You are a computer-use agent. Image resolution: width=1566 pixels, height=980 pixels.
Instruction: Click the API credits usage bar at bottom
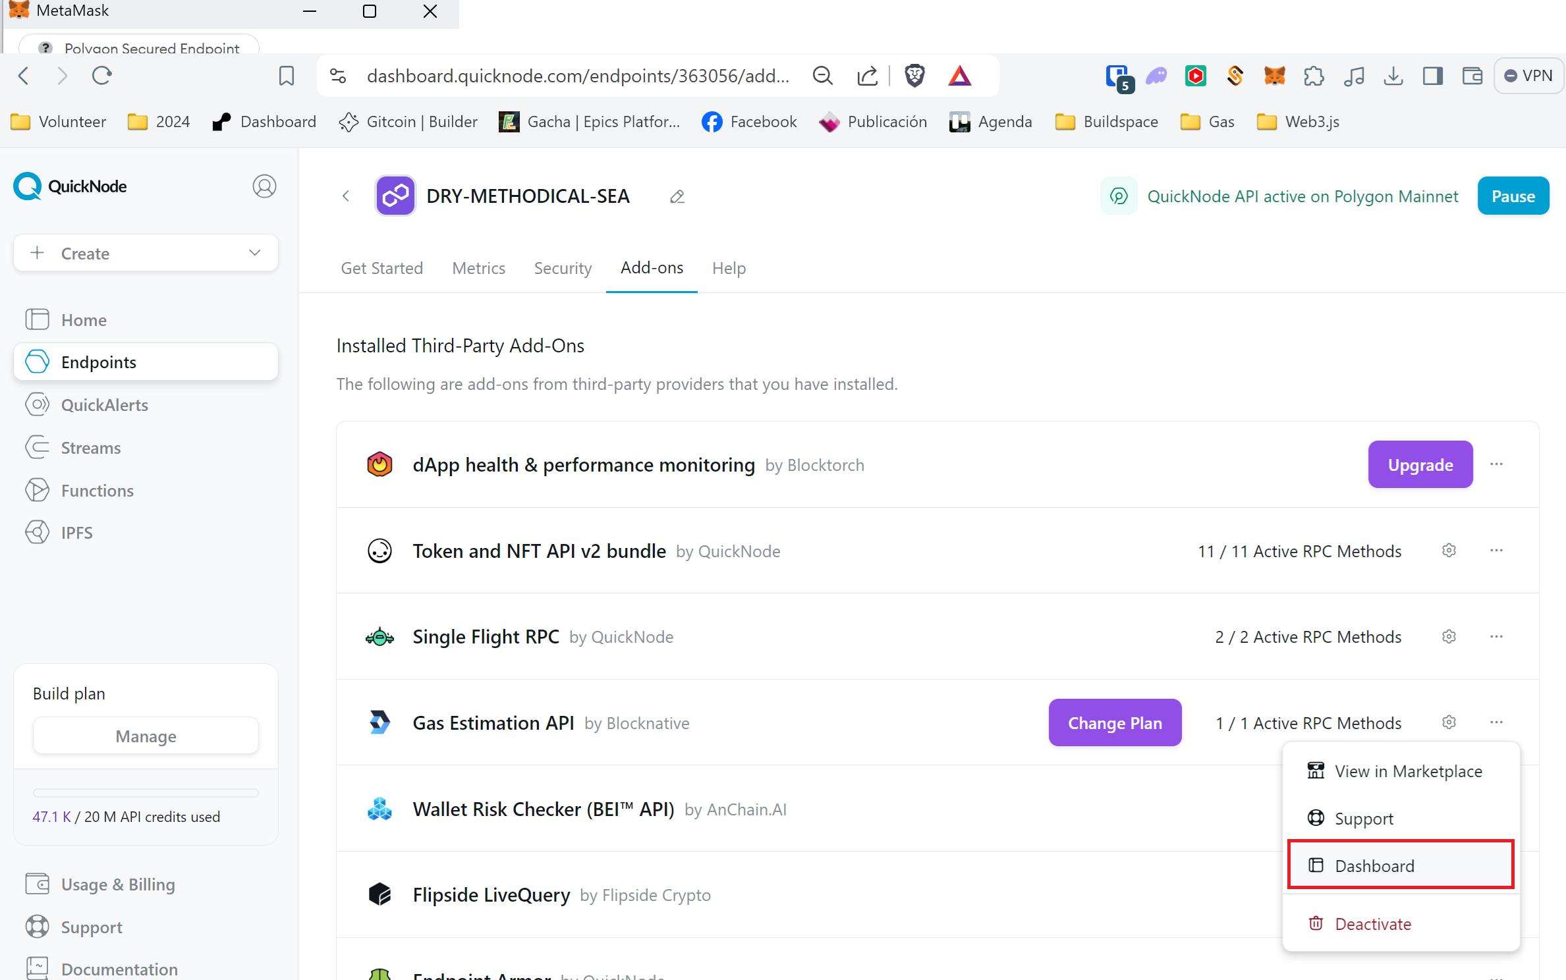tap(144, 790)
